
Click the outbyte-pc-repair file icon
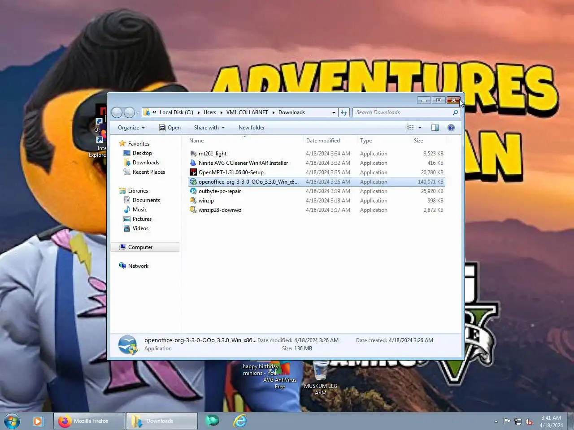[193, 191]
